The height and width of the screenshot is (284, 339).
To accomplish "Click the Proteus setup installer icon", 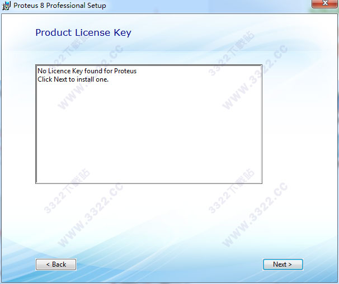I will point(6,6).
